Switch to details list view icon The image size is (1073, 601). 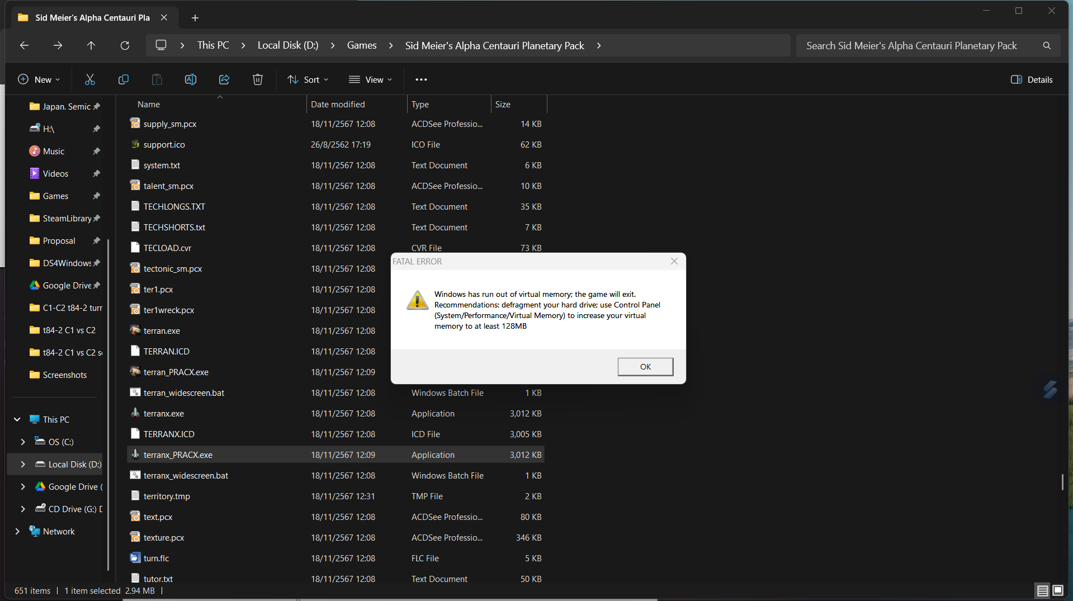coord(1042,590)
